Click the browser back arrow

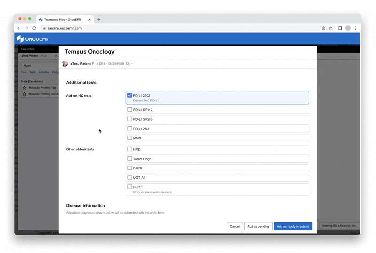pos(19,28)
